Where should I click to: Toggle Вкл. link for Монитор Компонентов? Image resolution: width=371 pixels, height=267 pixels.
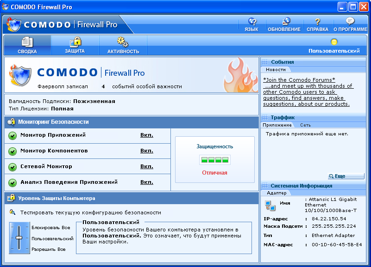click(147, 151)
